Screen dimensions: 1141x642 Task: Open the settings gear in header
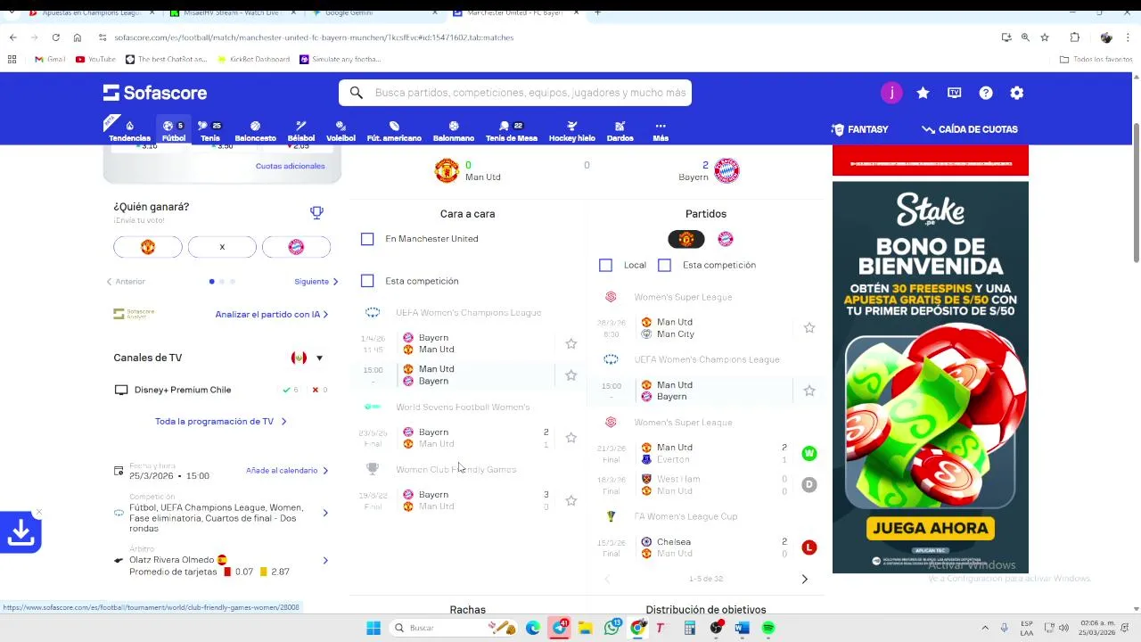(1017, 93)
